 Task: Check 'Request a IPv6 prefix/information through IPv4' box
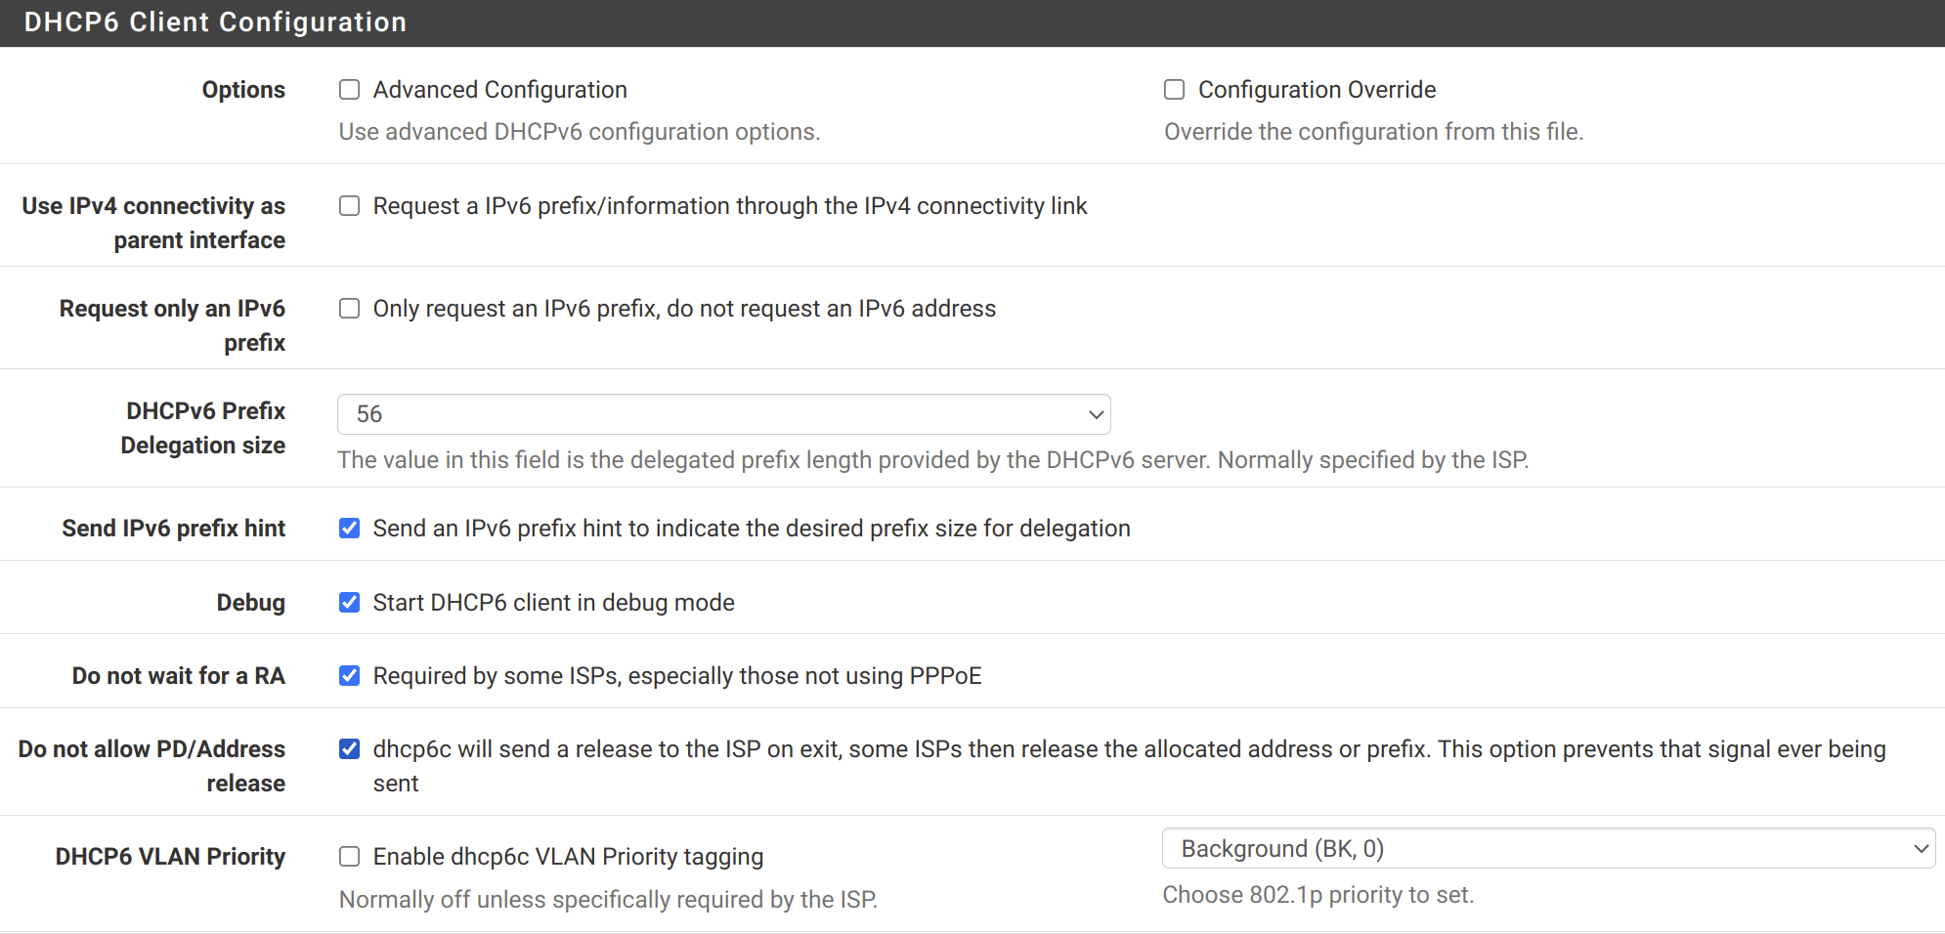point(349,206)
